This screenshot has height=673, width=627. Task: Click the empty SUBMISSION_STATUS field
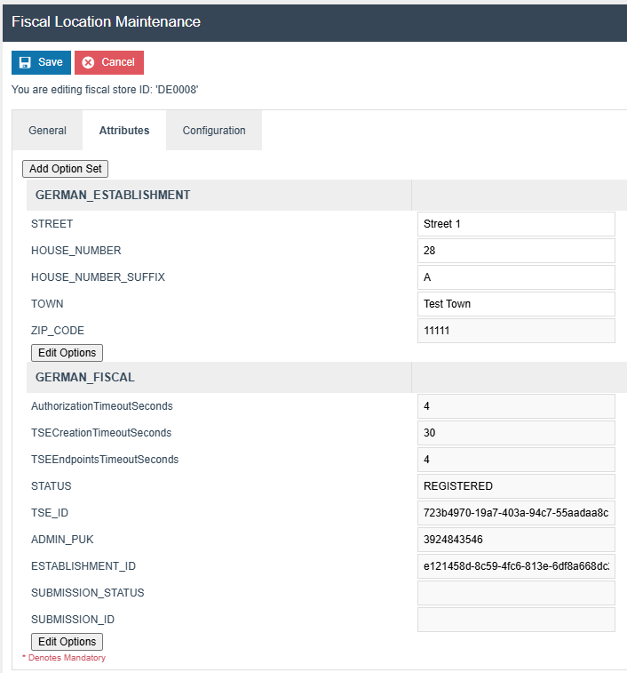point(516,593)
